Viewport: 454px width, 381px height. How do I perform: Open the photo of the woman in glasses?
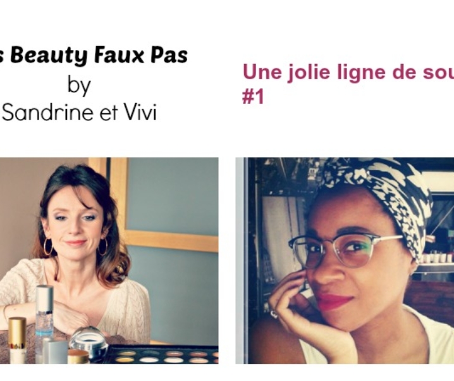point(345,261)
